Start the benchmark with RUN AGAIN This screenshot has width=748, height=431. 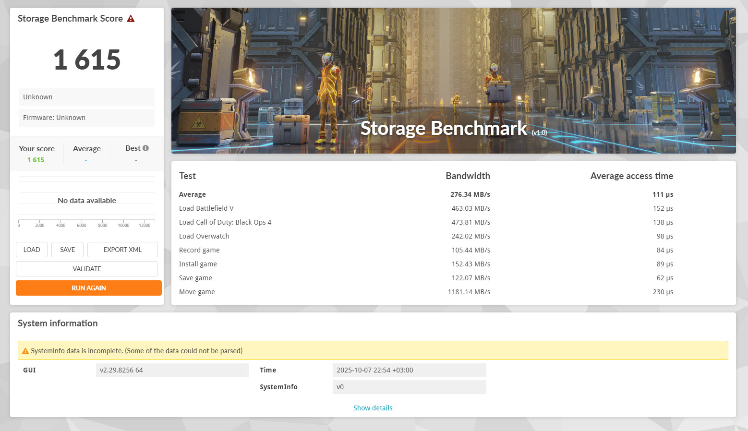coord(89,288)
